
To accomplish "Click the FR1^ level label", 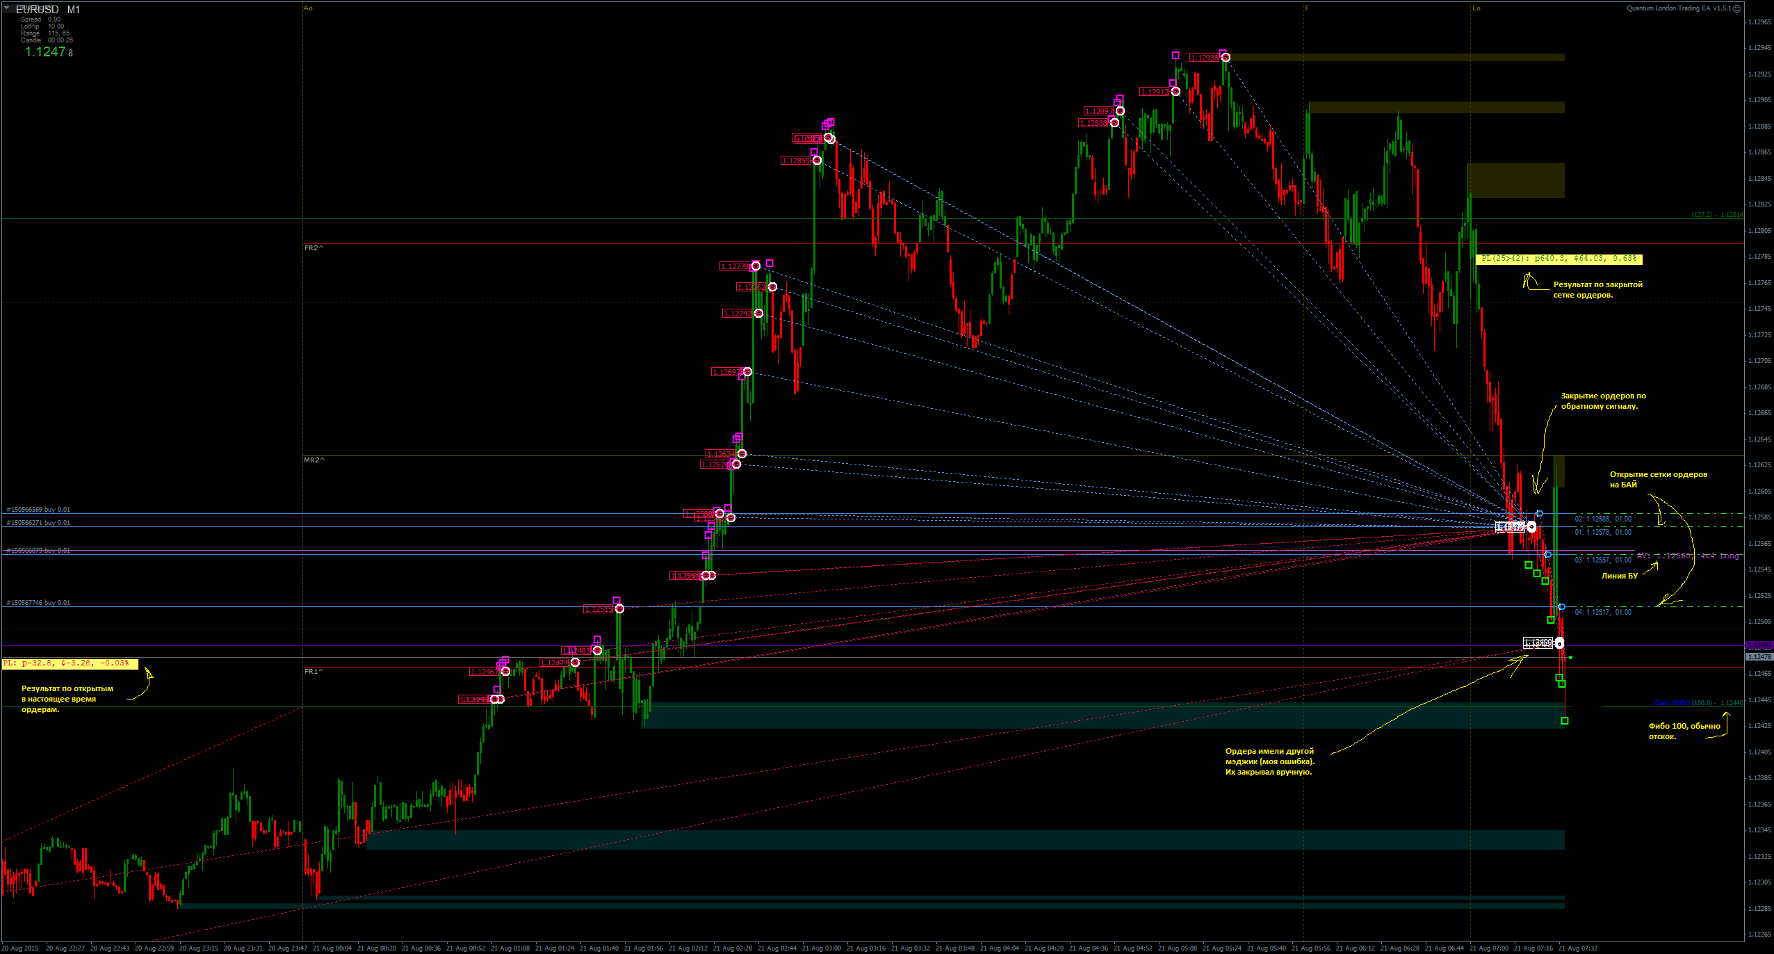I will [x=314, y=672].
